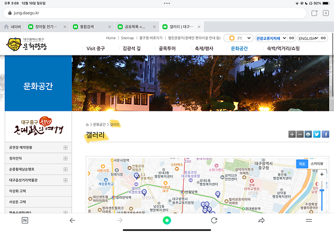Click the zoom in plus page icon

pos(292,134)
